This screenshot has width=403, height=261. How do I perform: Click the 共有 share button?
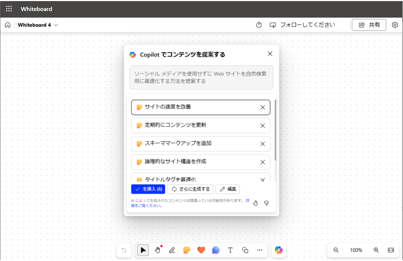coord(369,25)
